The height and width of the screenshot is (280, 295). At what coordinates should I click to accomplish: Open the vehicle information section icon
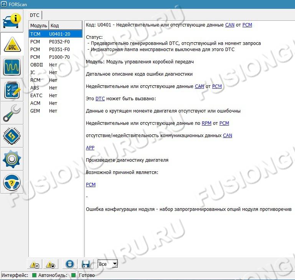[12, 21]
